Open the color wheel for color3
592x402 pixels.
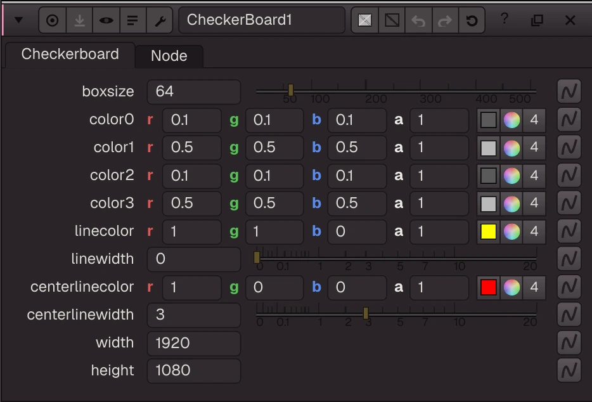(512, 204)
